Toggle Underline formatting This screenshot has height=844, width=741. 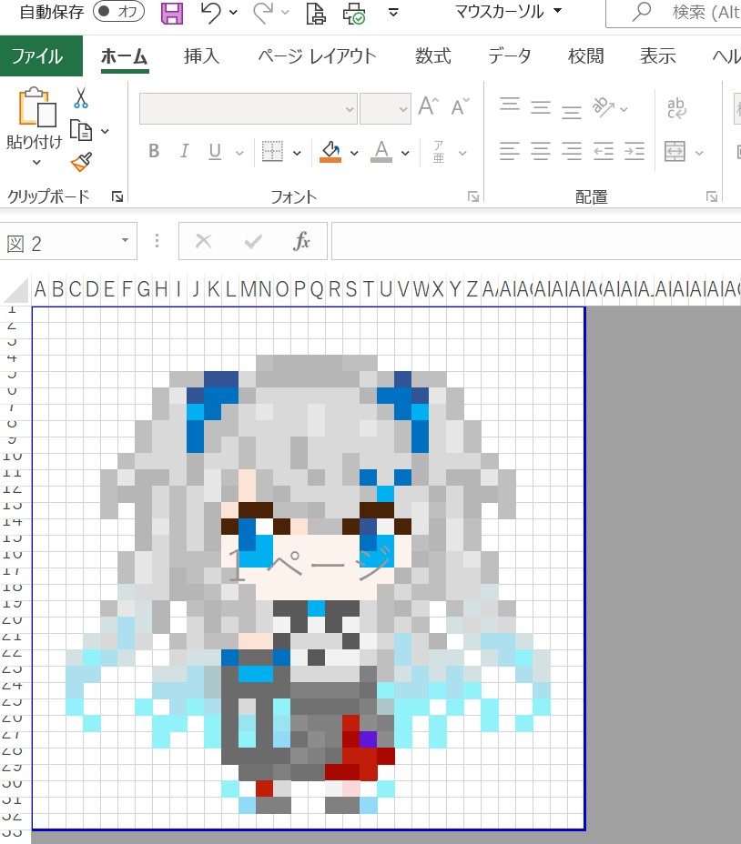[x=215, y=152]
